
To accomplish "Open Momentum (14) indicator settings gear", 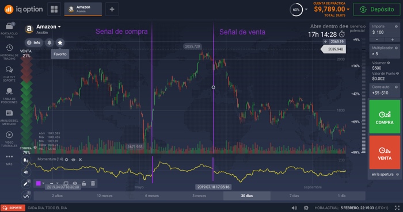I will [67, 160].
